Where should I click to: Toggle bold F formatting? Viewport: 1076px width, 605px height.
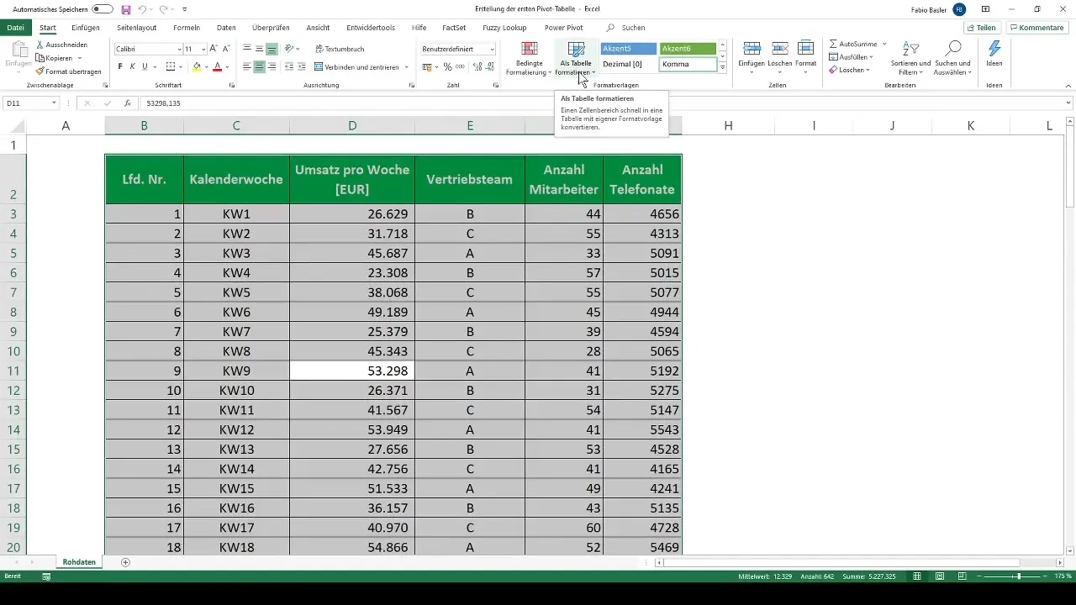120,66
